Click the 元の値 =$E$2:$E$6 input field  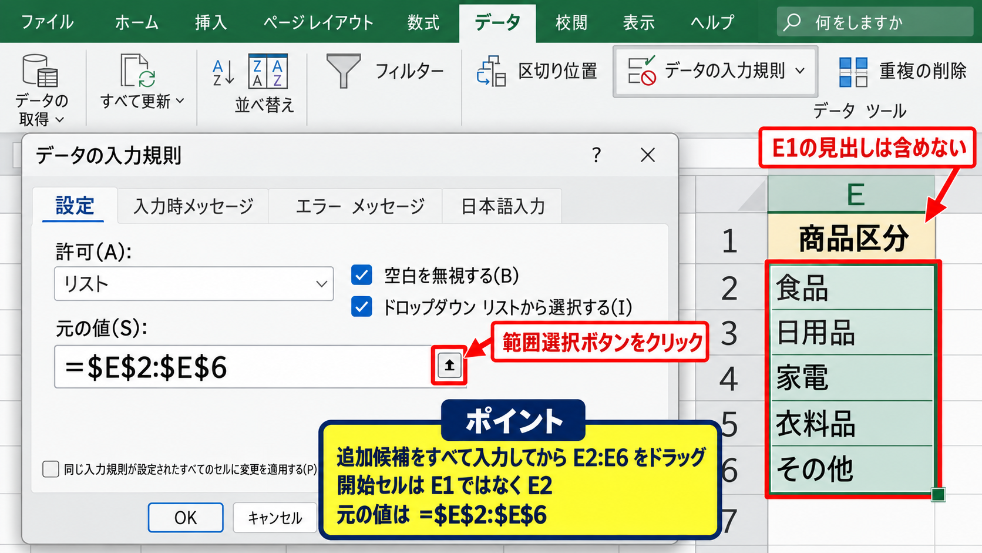[x=244, y=367]
